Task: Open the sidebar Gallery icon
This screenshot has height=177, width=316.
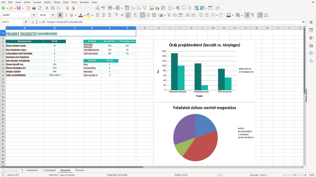Action: tap(311, 46)
